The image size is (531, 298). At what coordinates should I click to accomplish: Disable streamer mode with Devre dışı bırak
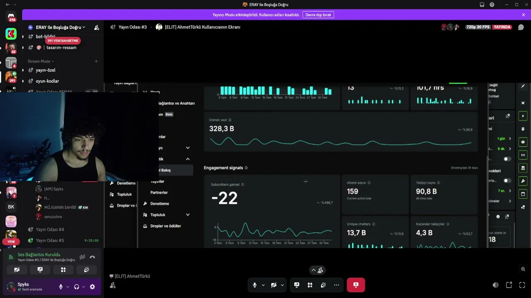pyautogui.click(x=318, y=15)
